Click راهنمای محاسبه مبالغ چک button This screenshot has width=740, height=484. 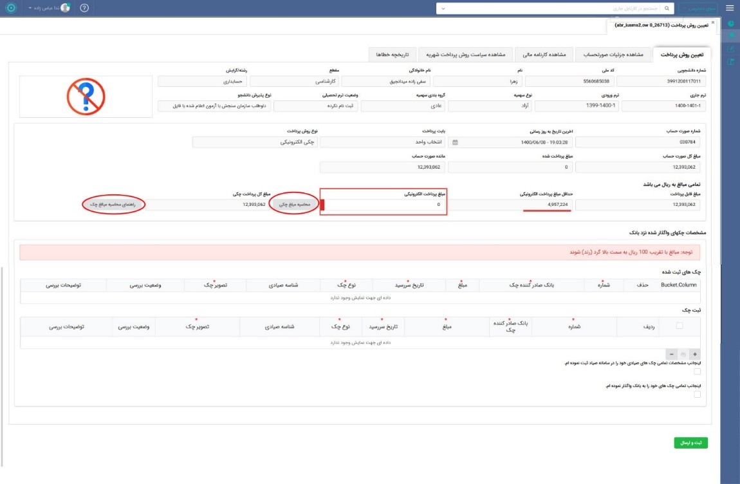[113, 205]
